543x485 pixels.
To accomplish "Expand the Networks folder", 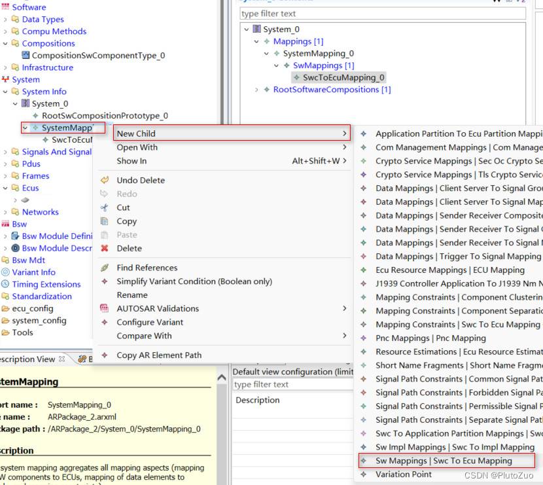I will [x=5, y=212].
